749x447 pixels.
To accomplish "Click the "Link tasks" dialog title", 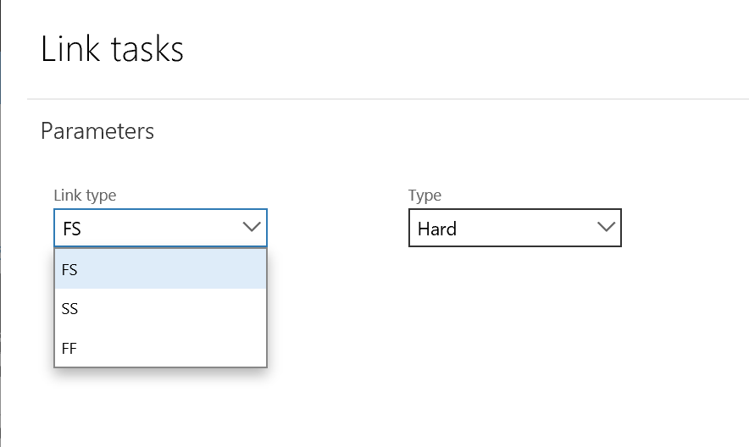I will [x=112, y=49].
